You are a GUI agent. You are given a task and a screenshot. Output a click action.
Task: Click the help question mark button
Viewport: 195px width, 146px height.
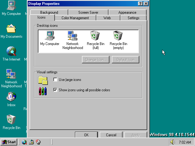click(140, 4)
